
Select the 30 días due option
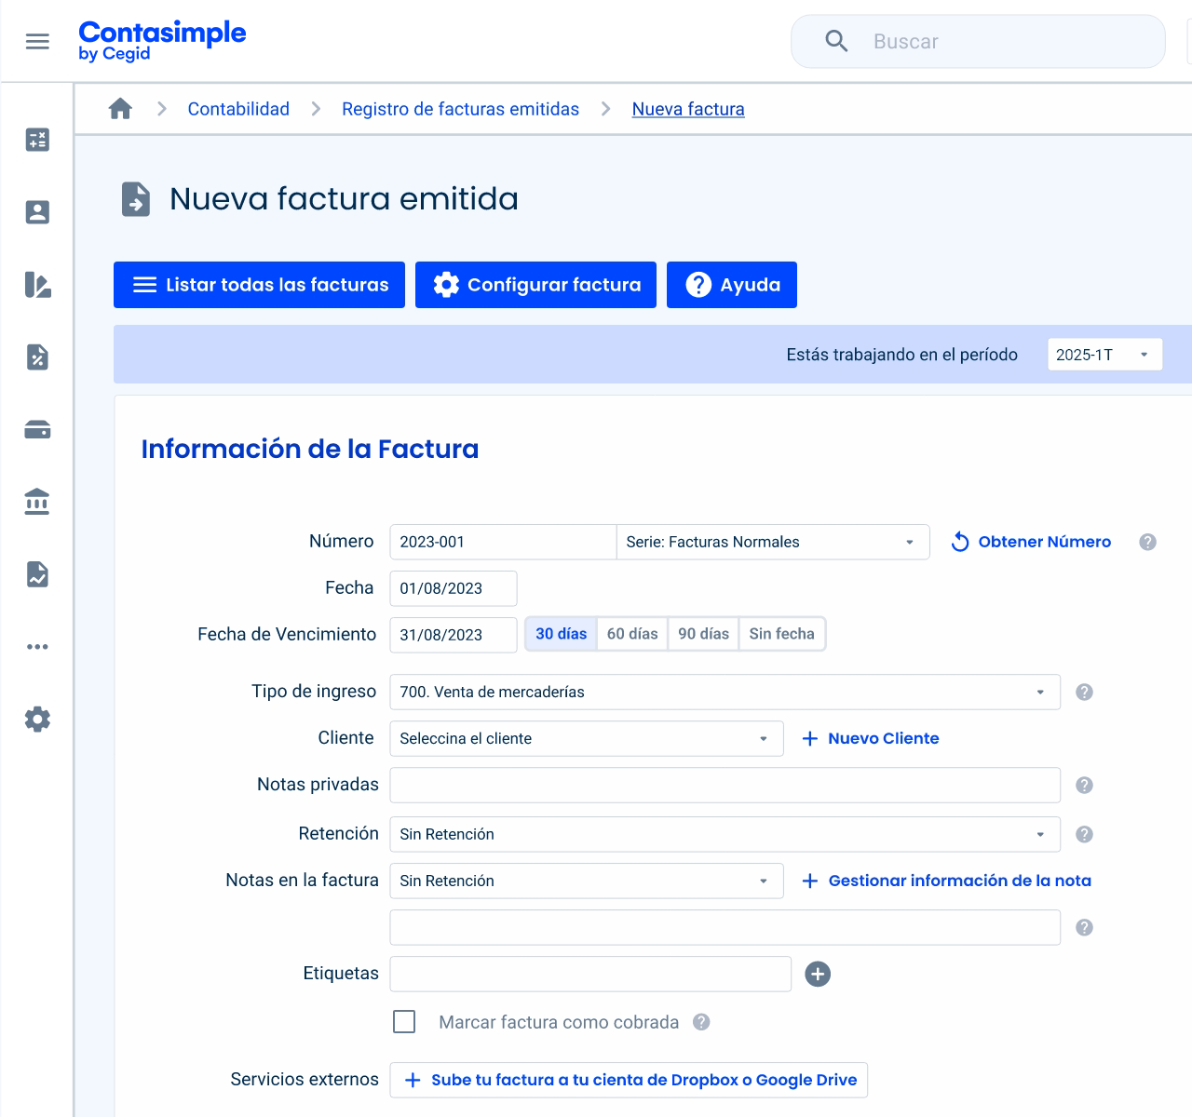pyautogui.click(x=562, y=634)
